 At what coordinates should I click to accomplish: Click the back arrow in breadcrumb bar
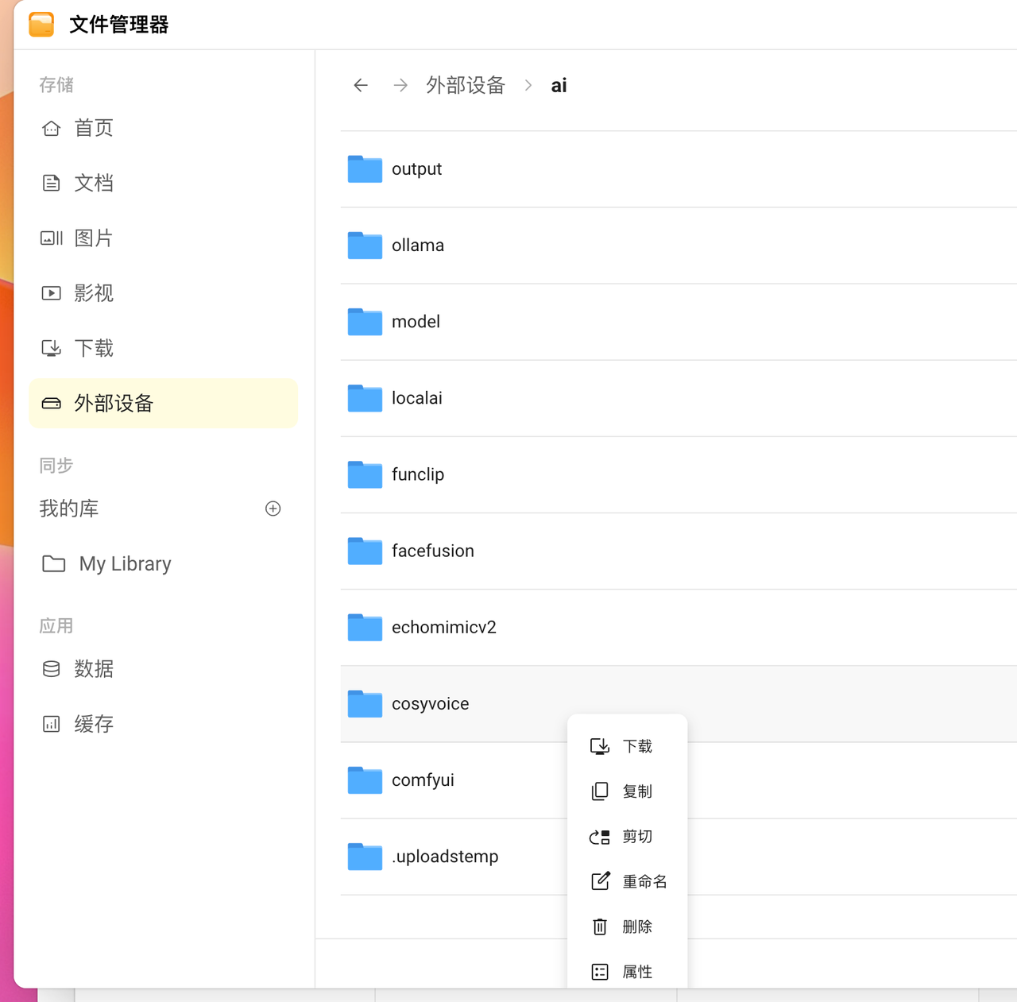click(x=361, y=85)
